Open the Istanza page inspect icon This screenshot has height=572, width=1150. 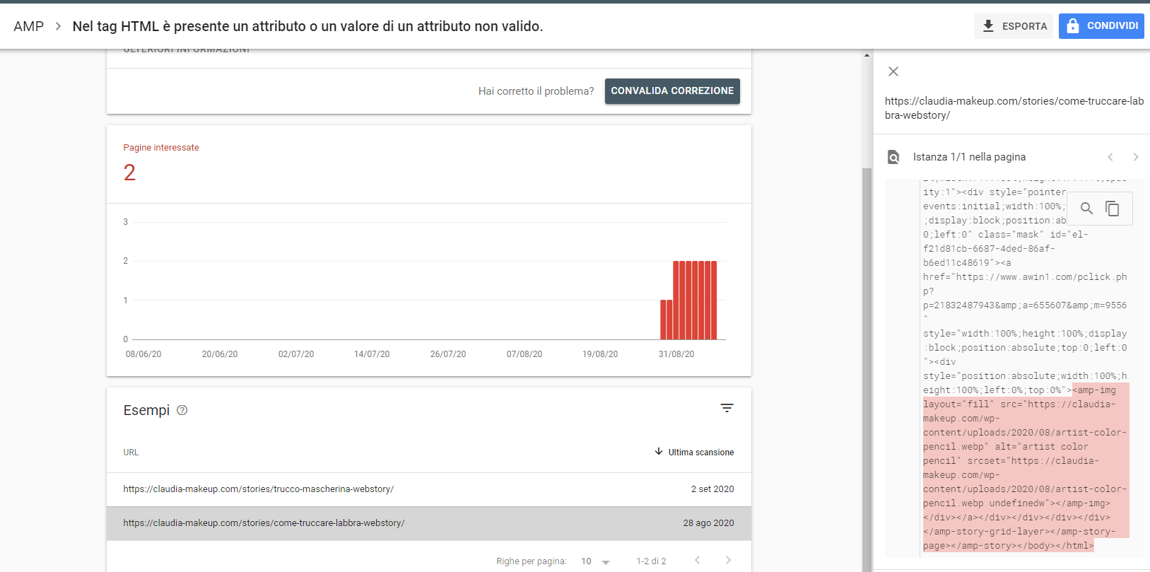click(893, 157)
